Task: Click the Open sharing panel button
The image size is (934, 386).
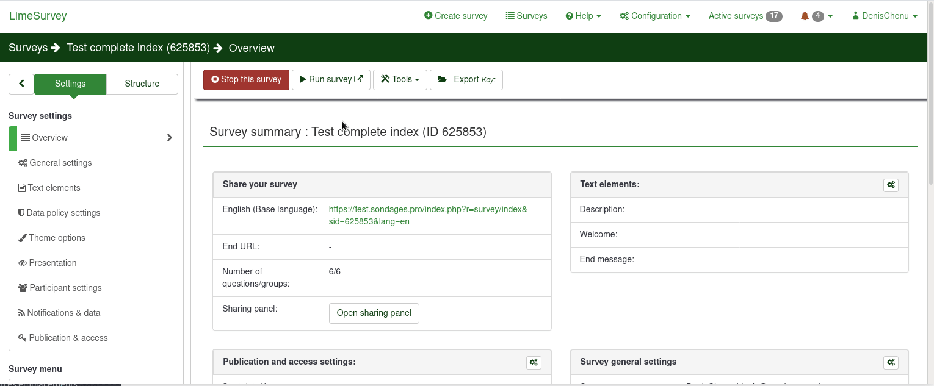Action: [x=374, y=313]
